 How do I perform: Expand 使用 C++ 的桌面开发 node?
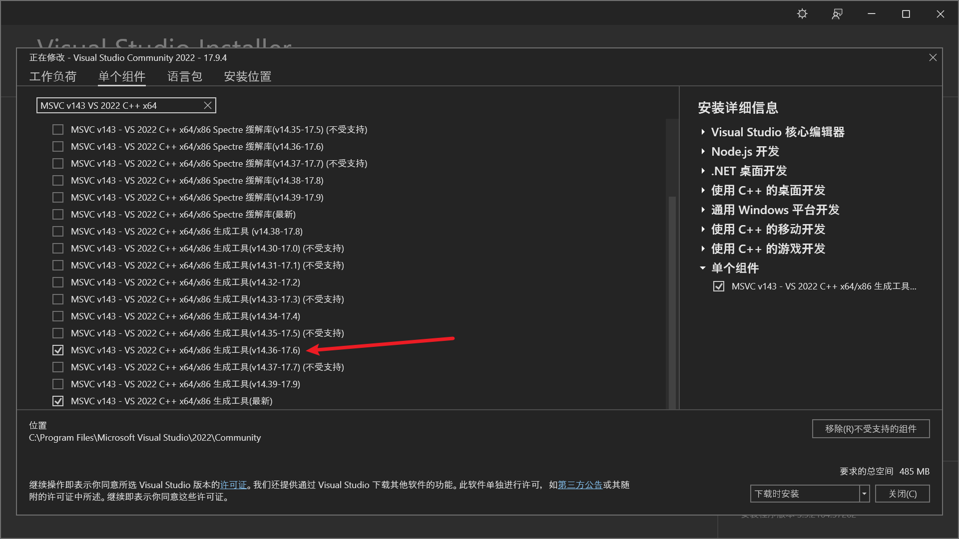coord(703,191)
